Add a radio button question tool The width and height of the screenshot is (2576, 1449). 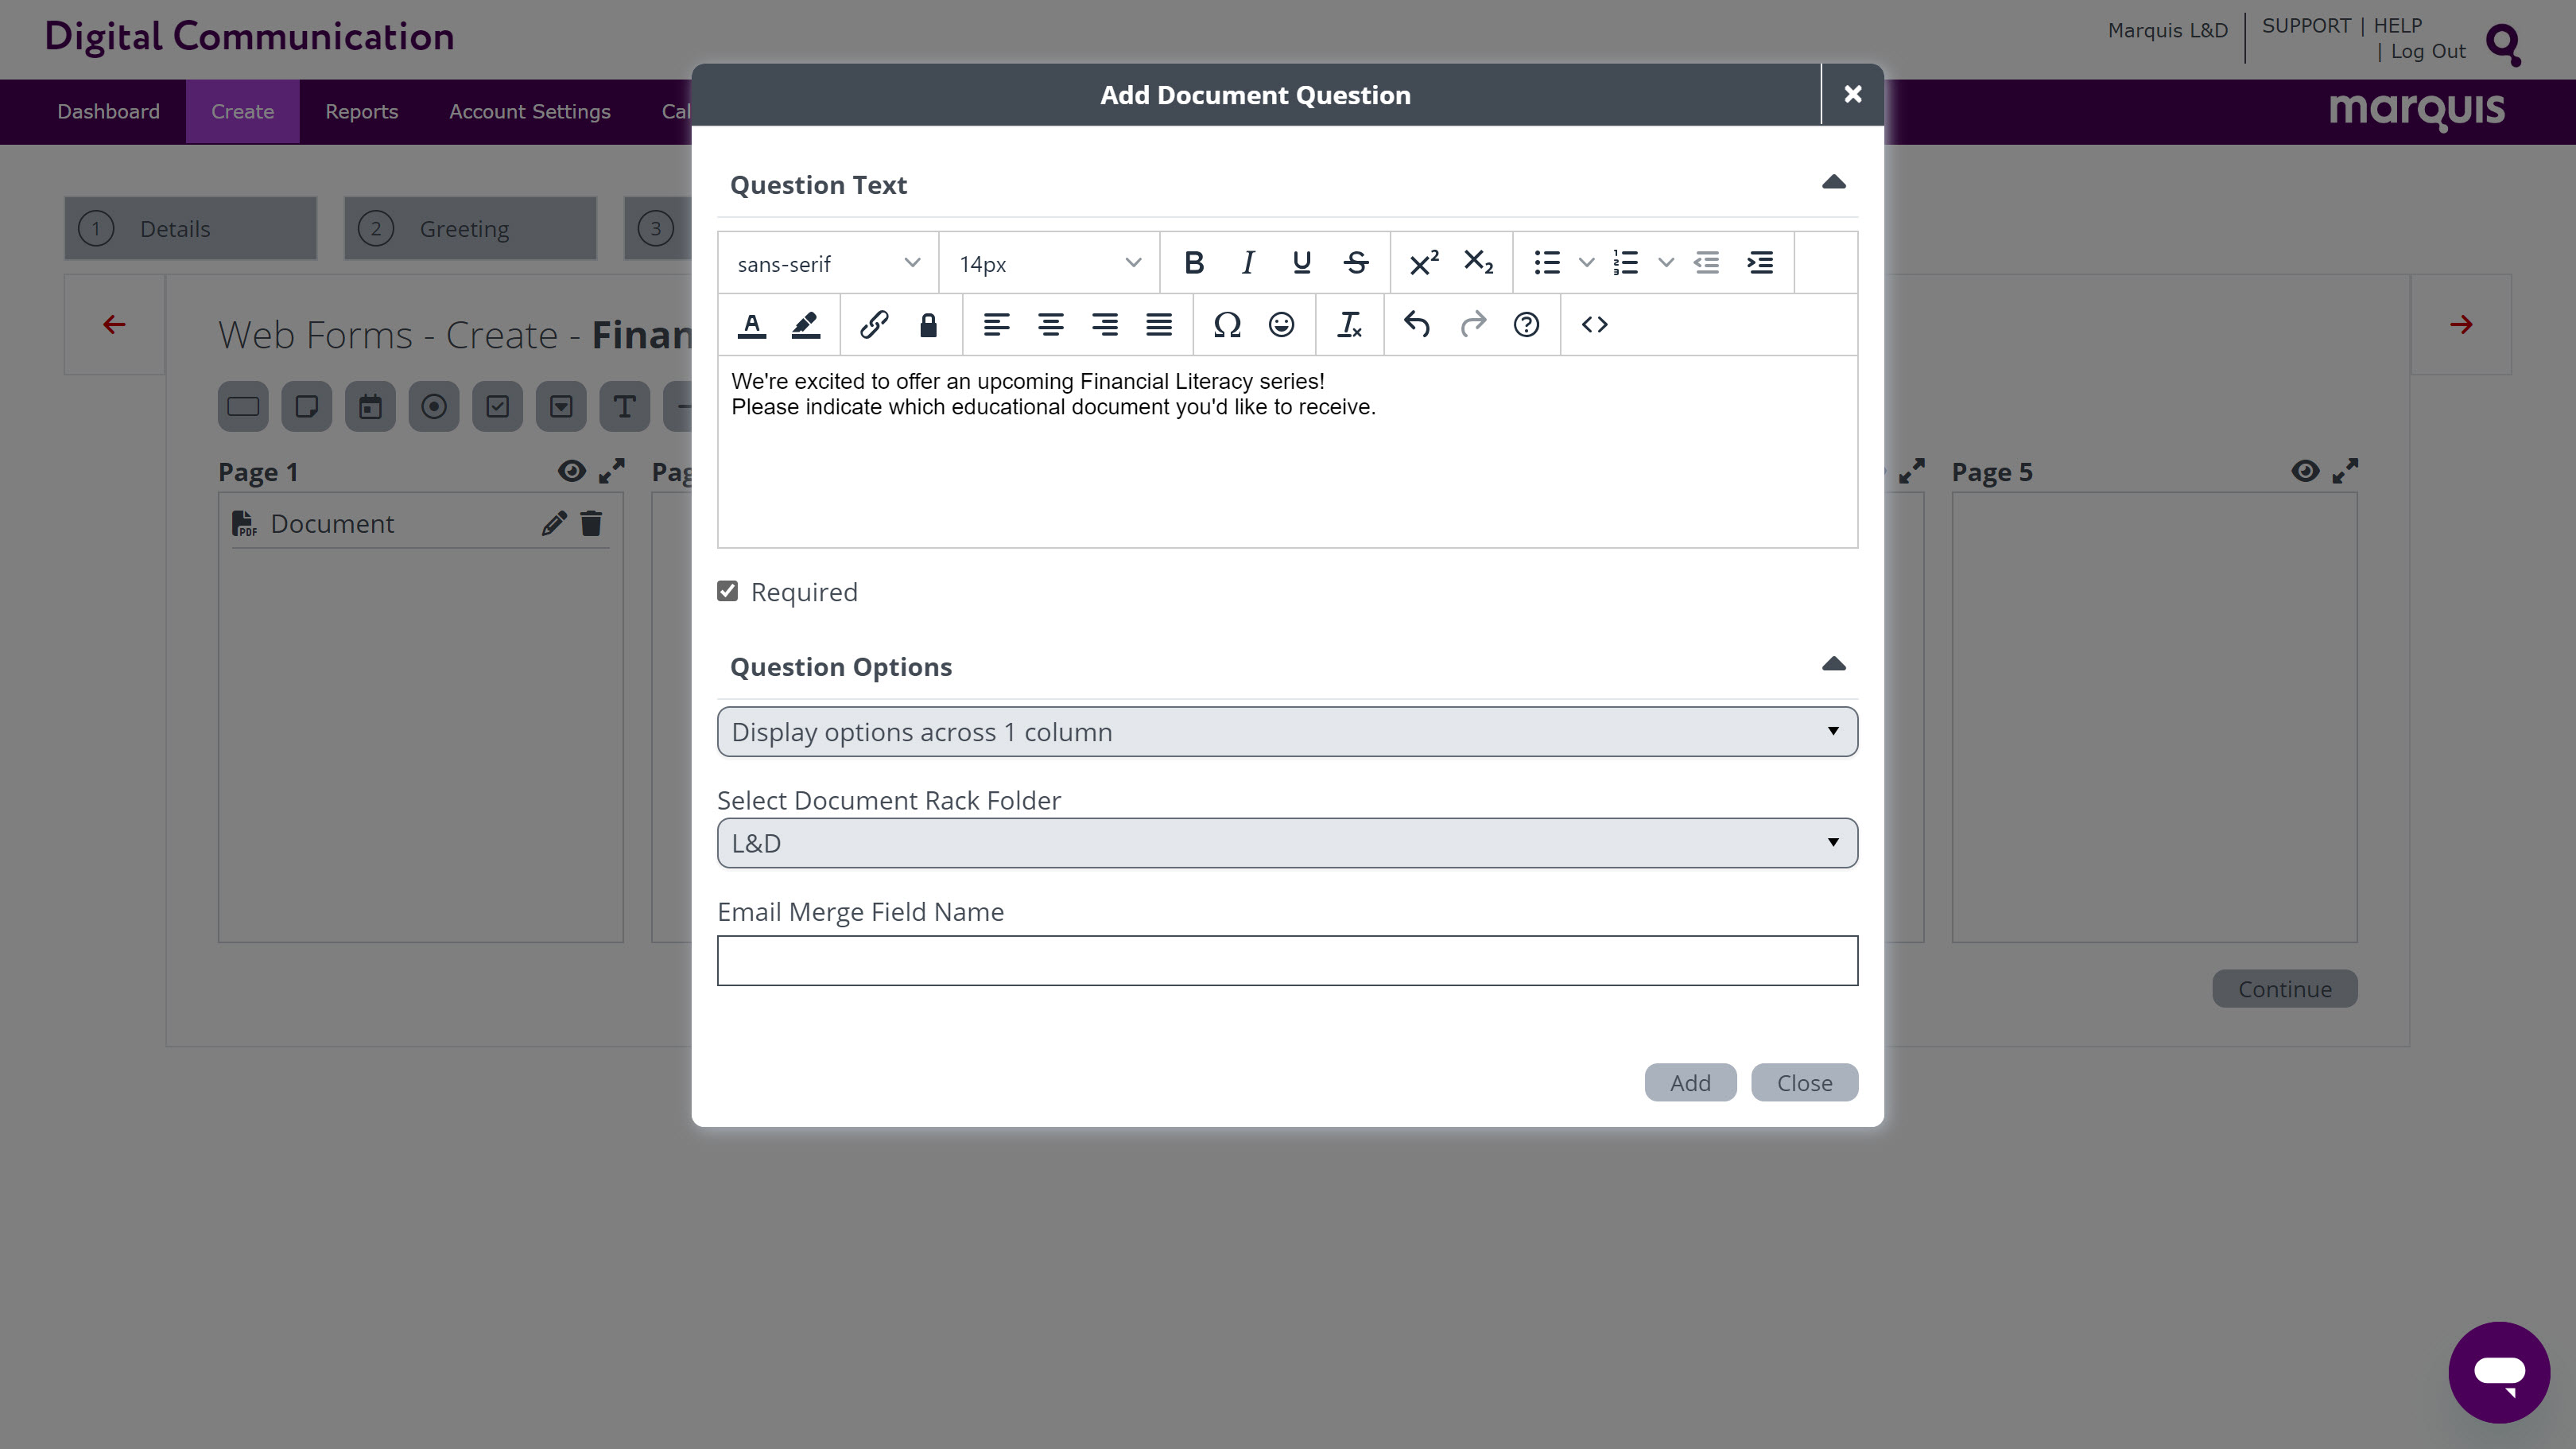click(x=434, y=406)
